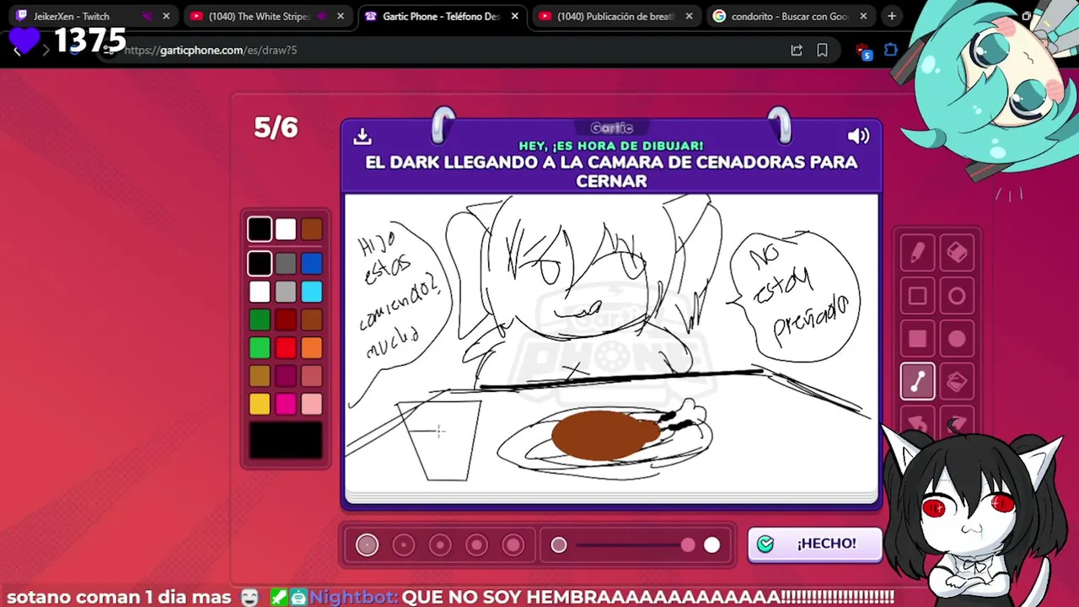Select the eraser tool
The height and width of the screenshot is (607, 1079).
pos(957,253)
